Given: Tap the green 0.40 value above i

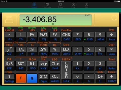Looking at the screenshot, I should [x=20, y=28].
